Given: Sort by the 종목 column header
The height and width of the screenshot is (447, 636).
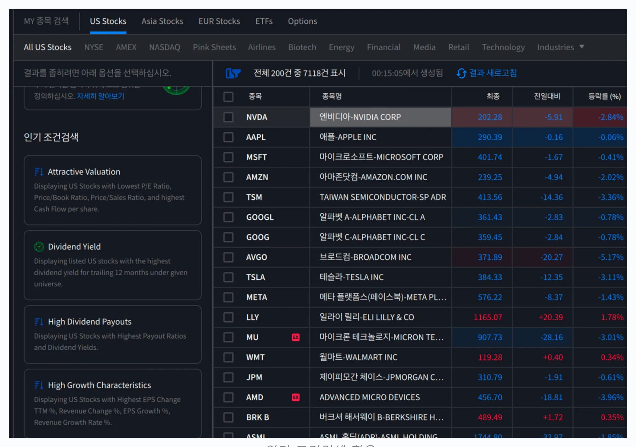Looking at the screenshot, I should (255, 96).
